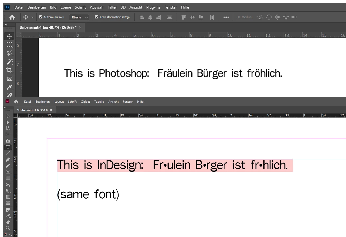
Task: Open Photoshop Ebene menu
Action: tap(66, 7)
